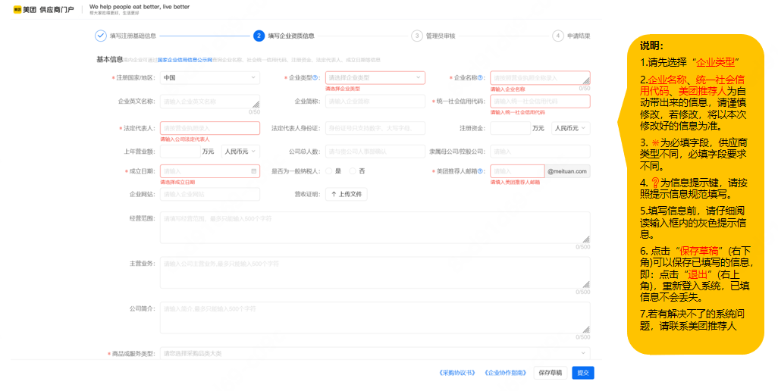Screen dimensions: 778x391
Task: Click inside the 公司简介 text area
Action: point(375,317)
